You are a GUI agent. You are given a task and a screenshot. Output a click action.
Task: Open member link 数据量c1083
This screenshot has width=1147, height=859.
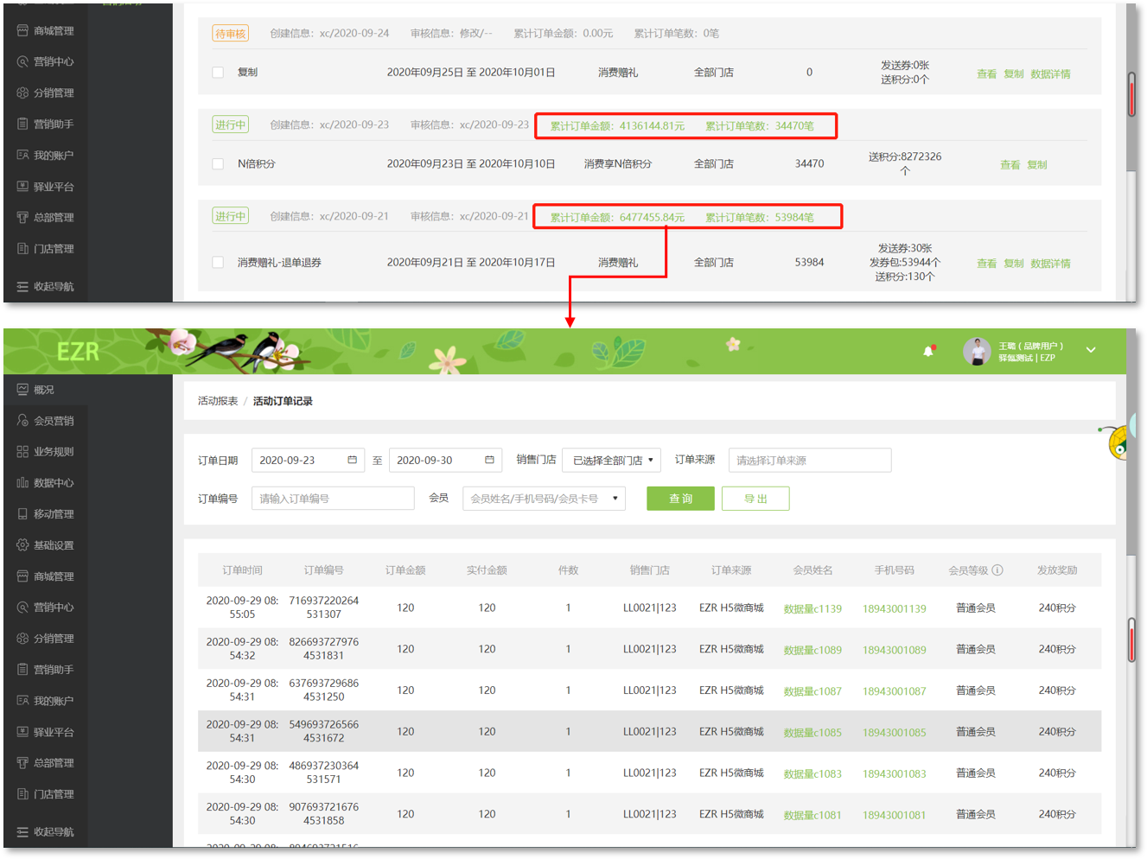coord(812,774)
